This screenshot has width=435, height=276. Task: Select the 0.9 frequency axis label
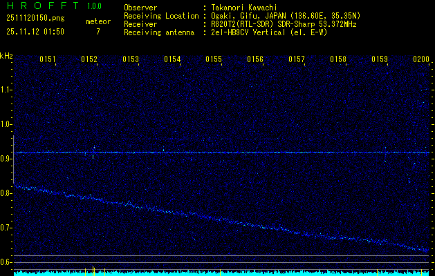pos(6,159)
